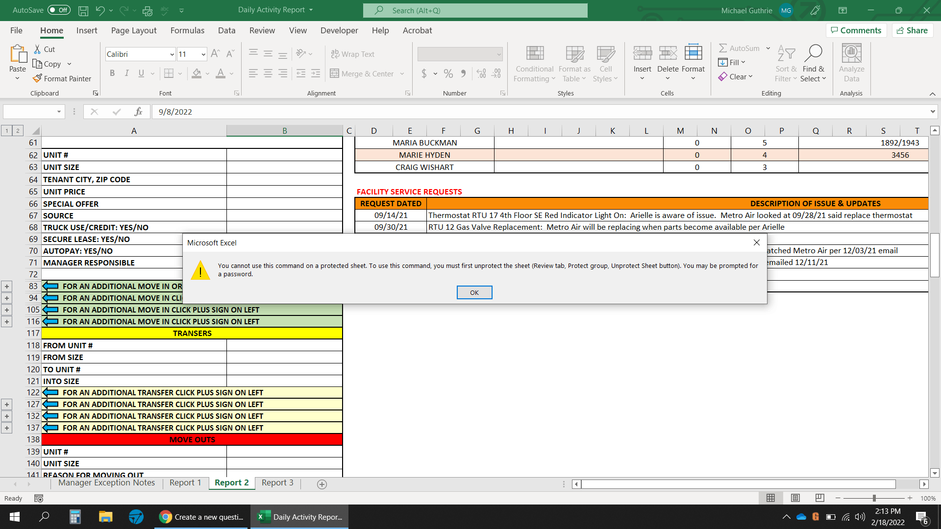The height and width of the screenshot is (529, 941).
Task: Open Windows taskbar Calculator app
Action: 74,517
